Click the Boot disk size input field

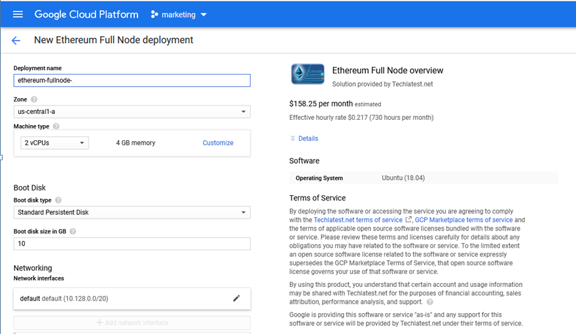pos(132,244)
